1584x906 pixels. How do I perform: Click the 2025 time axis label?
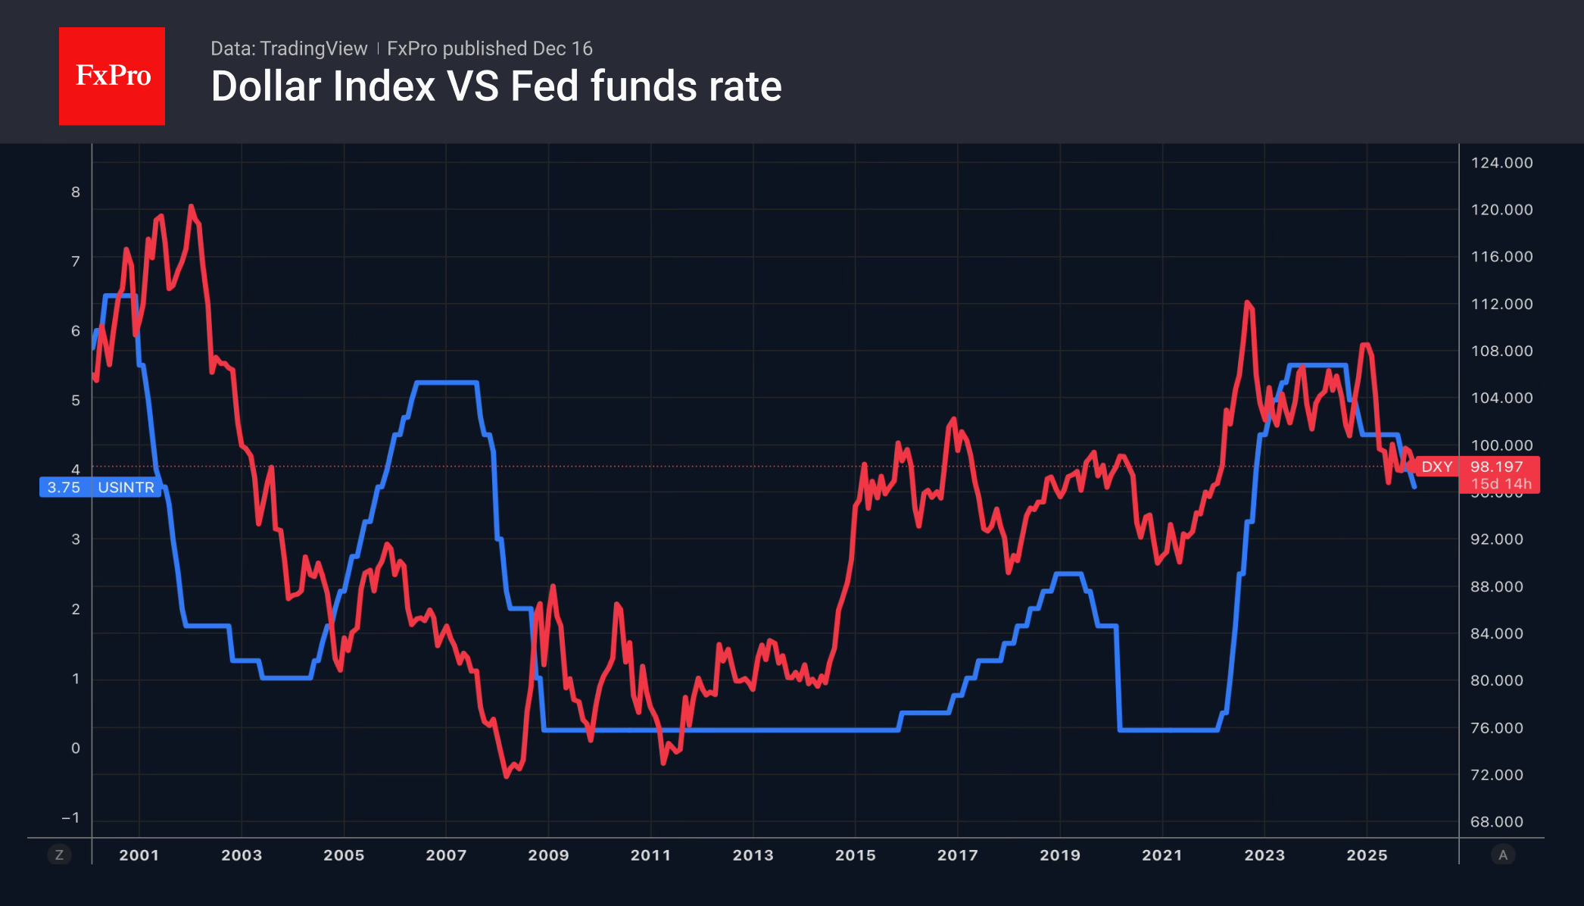(x=1367, y=855)
